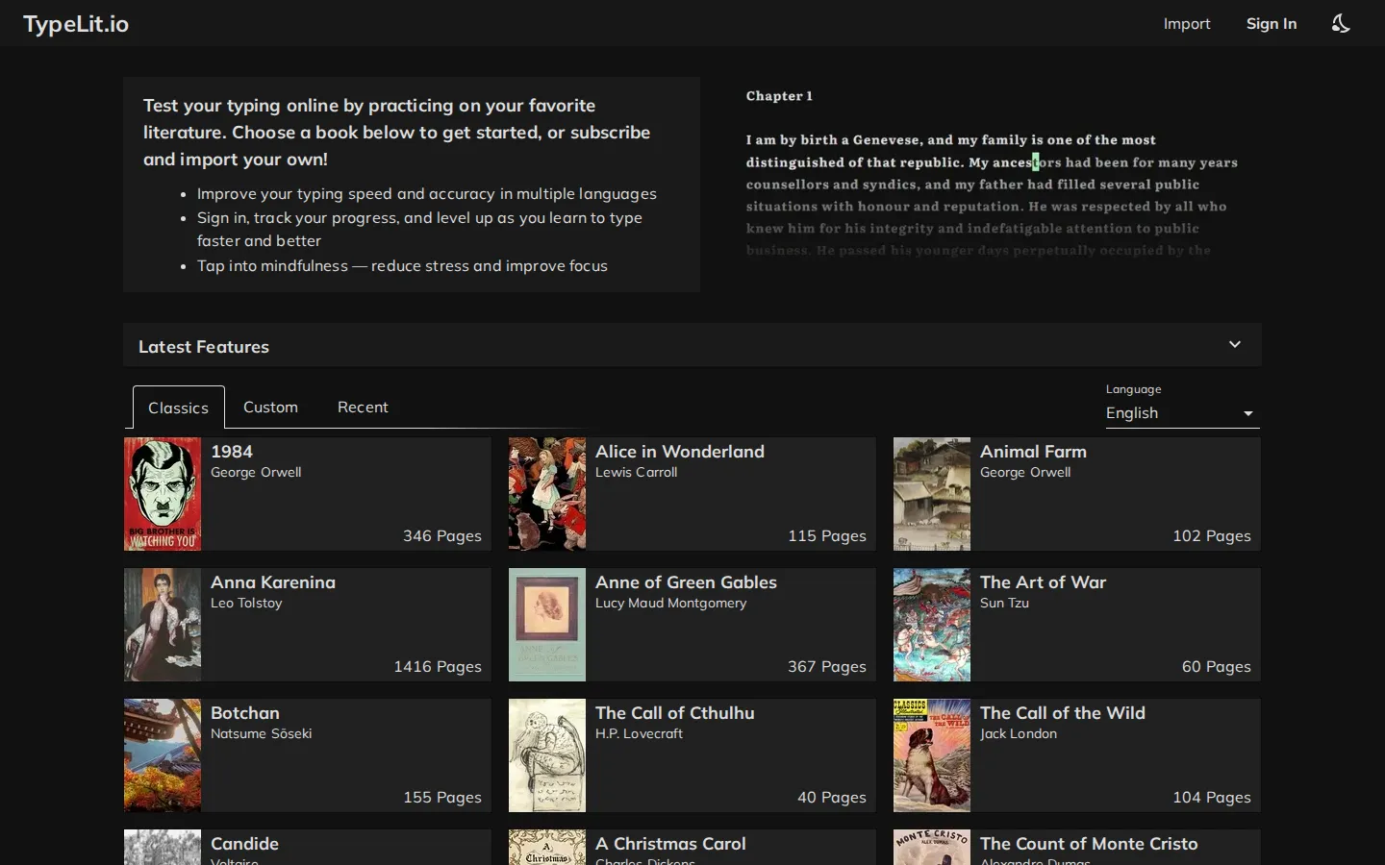Screen dimensions: 1385x865
Task: Click the 40 Pages label
Action: (x=832, y=798)
